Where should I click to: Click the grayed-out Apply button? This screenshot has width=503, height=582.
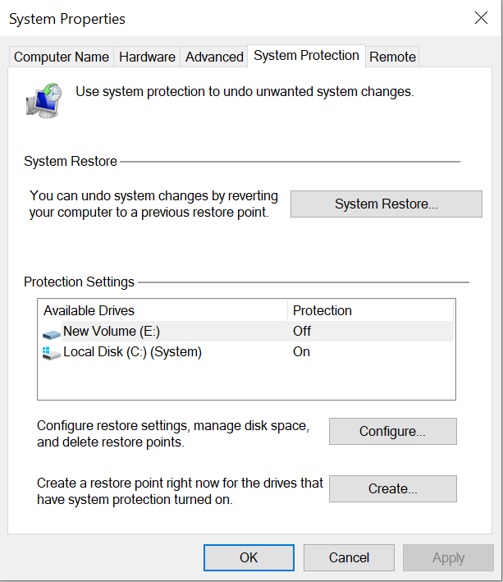pyautogui.click(x=448, y=557)
